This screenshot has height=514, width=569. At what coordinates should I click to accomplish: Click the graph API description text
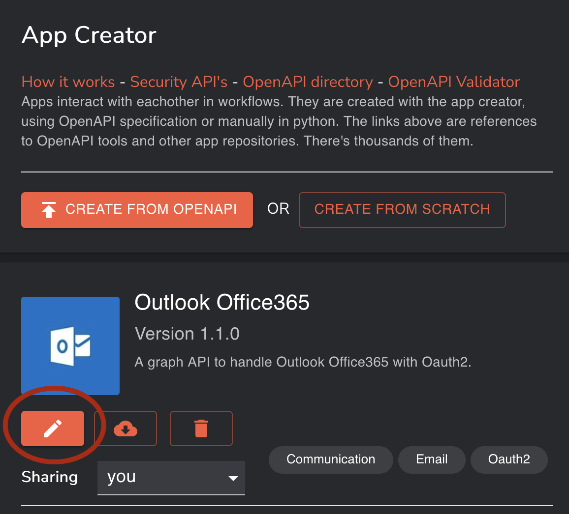[x=303, y=362]
